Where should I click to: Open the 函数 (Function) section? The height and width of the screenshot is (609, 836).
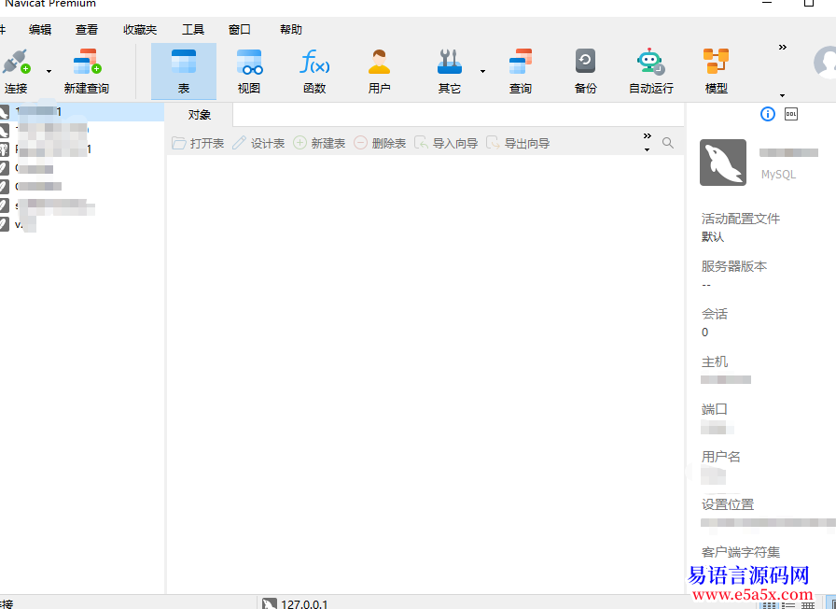(x=314, y=71)
